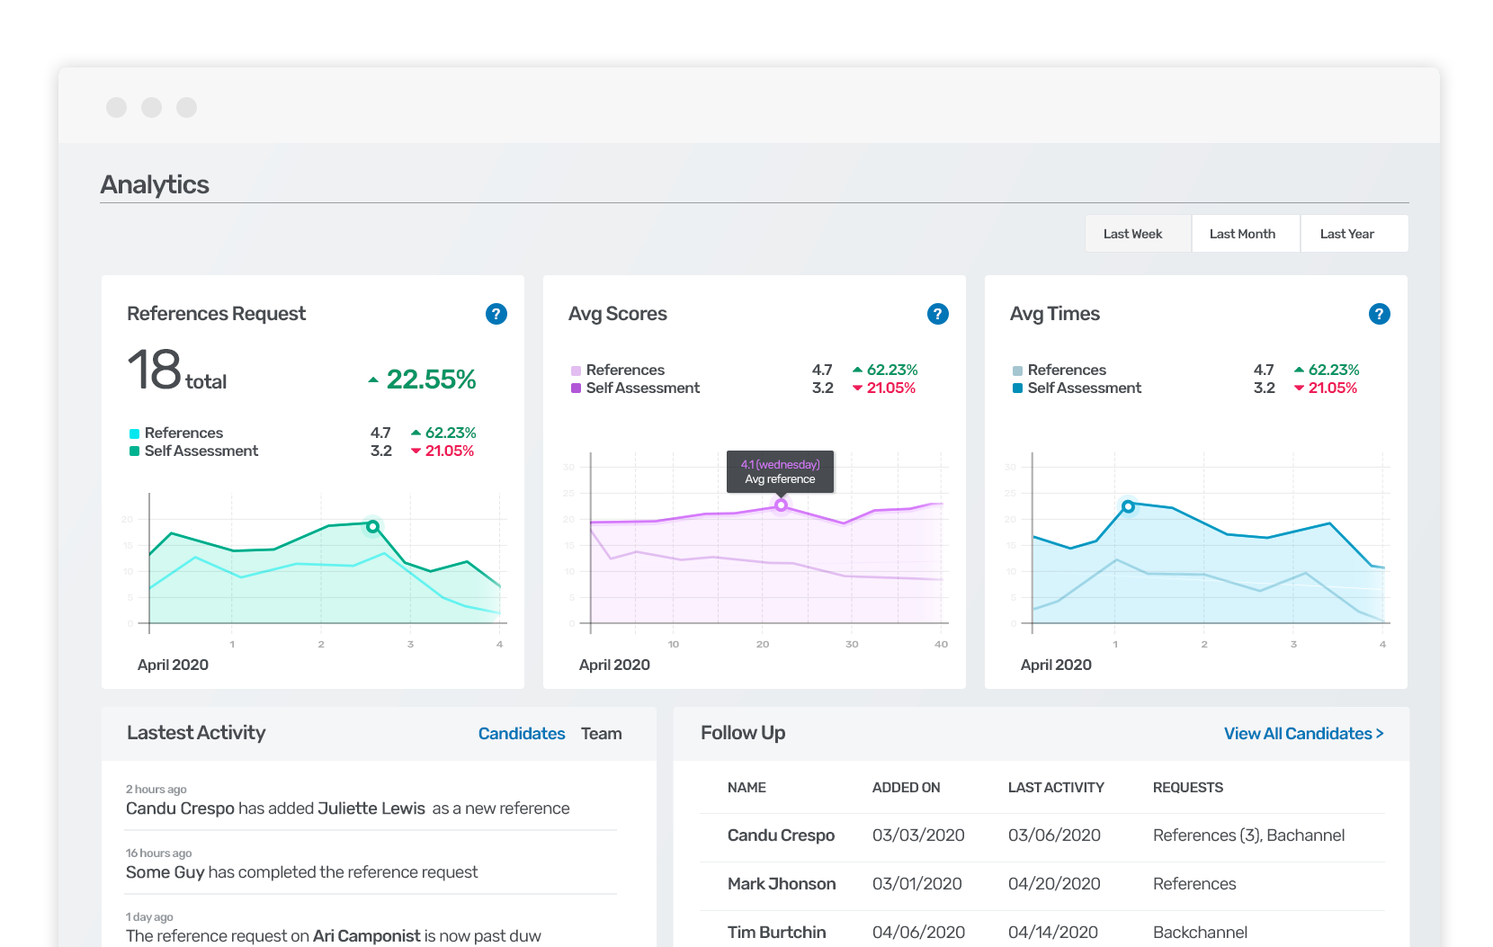Open Mark Jhonson row in Follow Up
Viewport: 1493px width, 947px height.
782,884
